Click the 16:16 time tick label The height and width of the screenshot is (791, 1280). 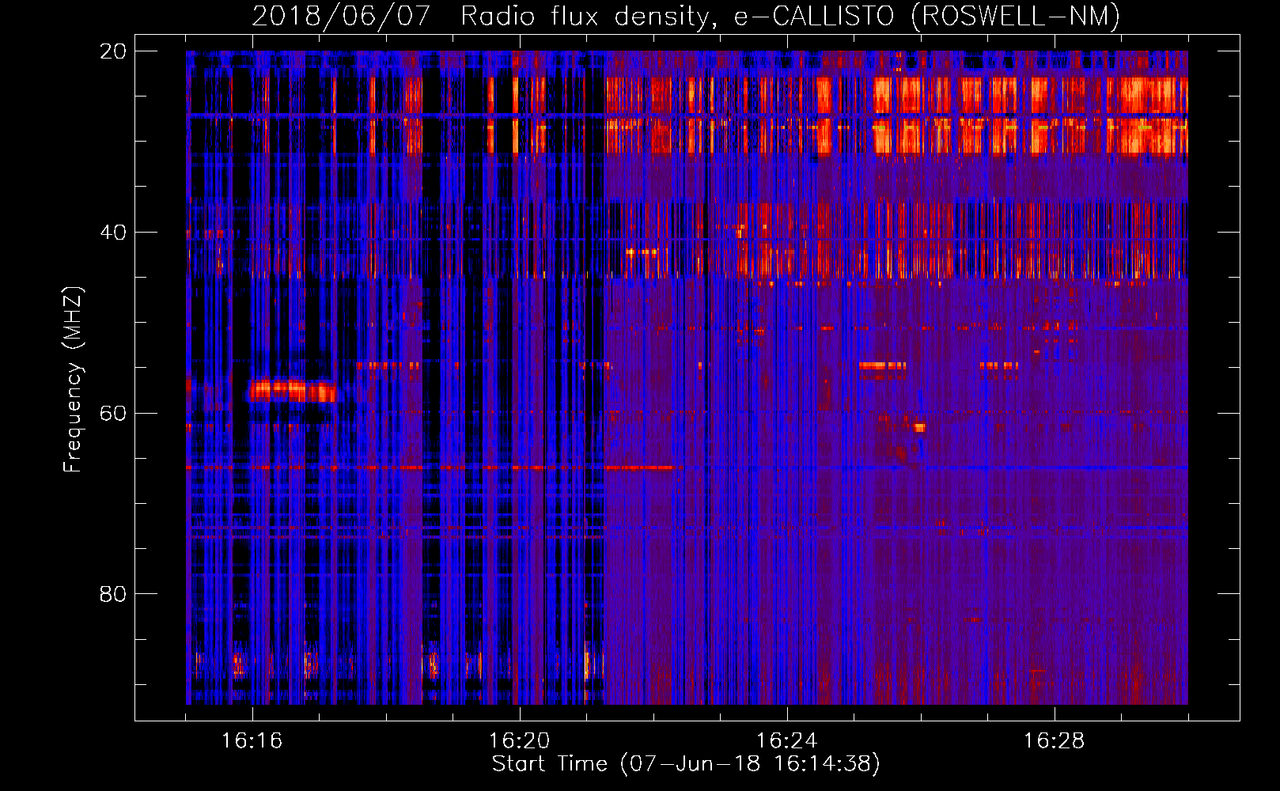(x=252, y=741)
